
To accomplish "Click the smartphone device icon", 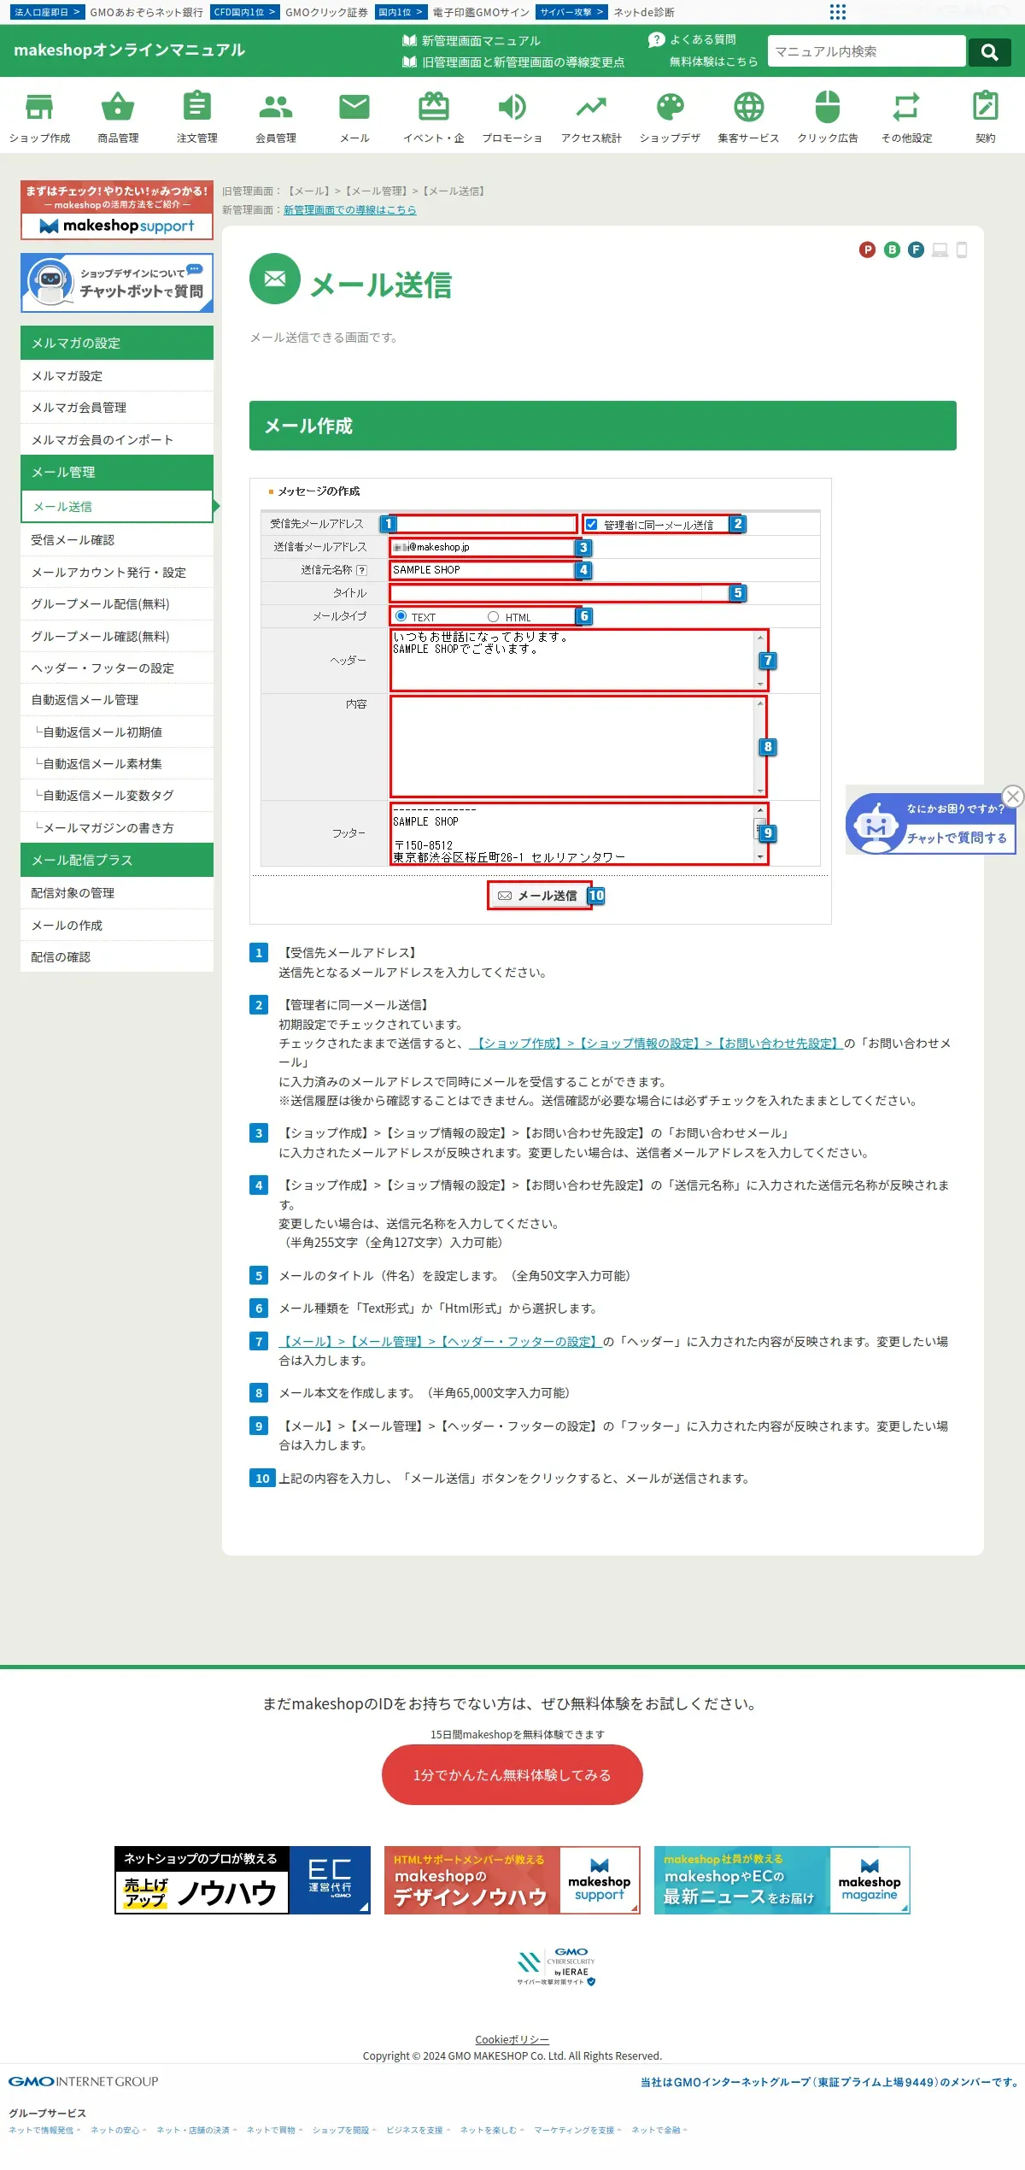I will (x=962, y=250).
